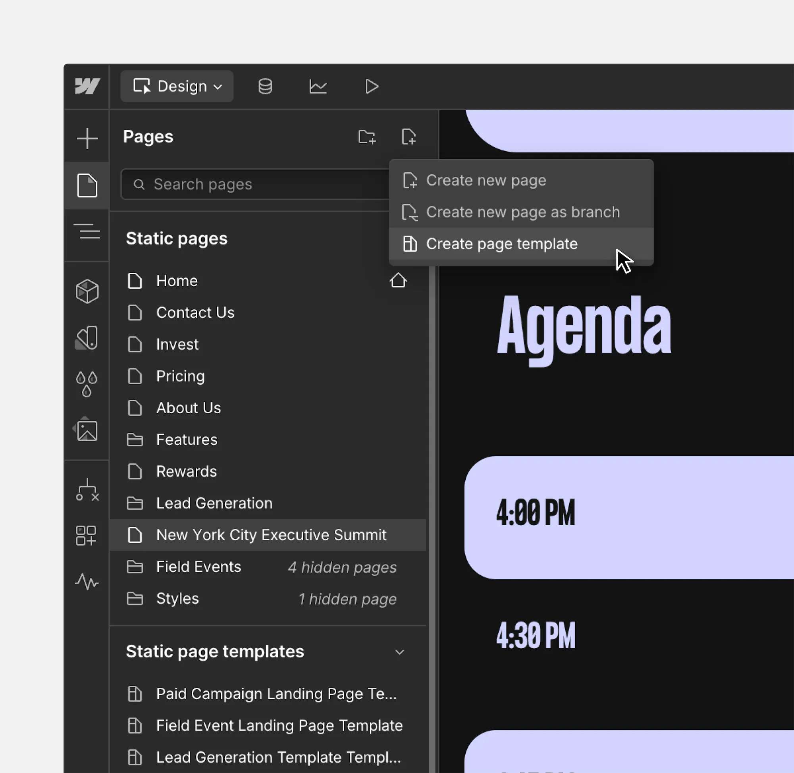The image size is (794, 773).
Task: Open the Style libraries panel
Action: coord(87,337)
